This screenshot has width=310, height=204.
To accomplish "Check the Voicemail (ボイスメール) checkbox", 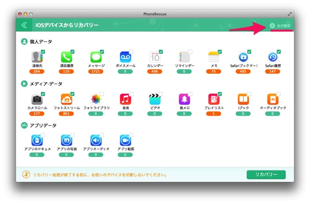I will 131,52.
